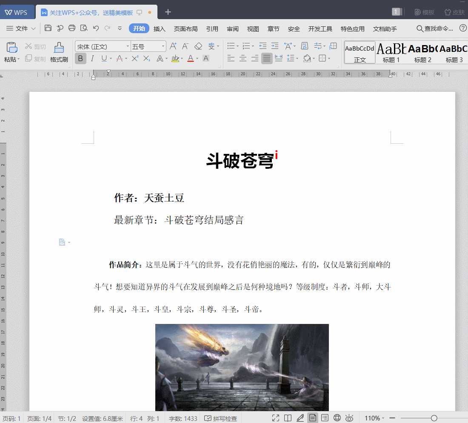Click the character shading A icon
Screen dimensions: 468x423
tap(206, 59)
